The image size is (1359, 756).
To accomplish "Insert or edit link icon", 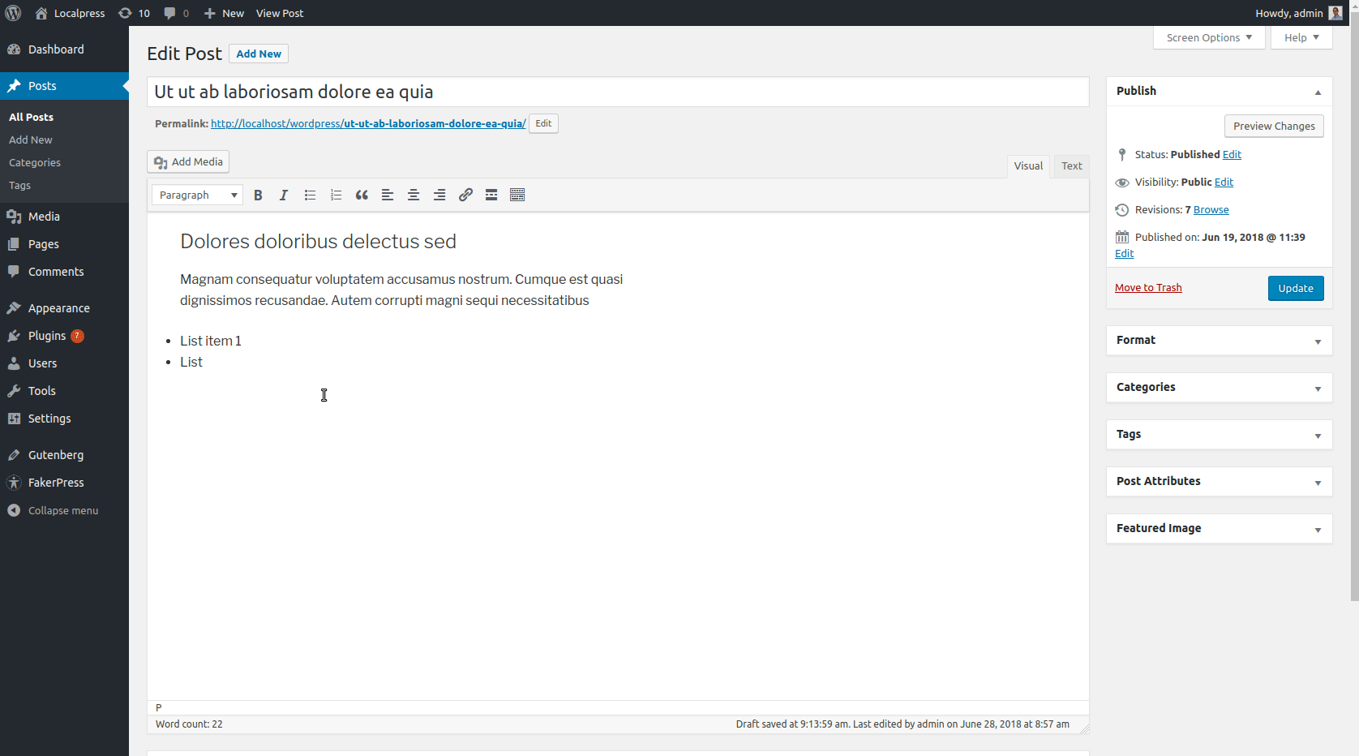I will pyautogui.click(x=465, y=195).
